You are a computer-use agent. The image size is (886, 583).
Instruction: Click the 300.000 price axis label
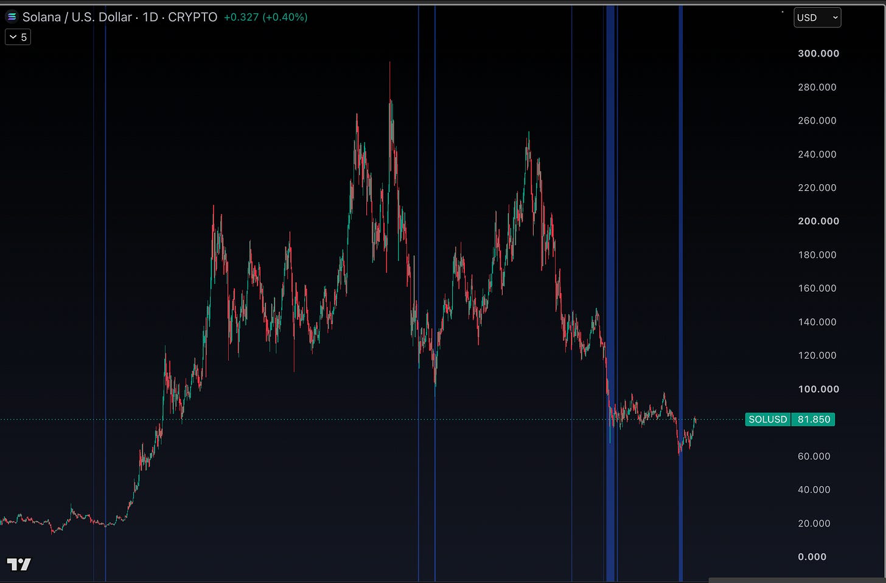pyautogui.click(x=818, y=53)
